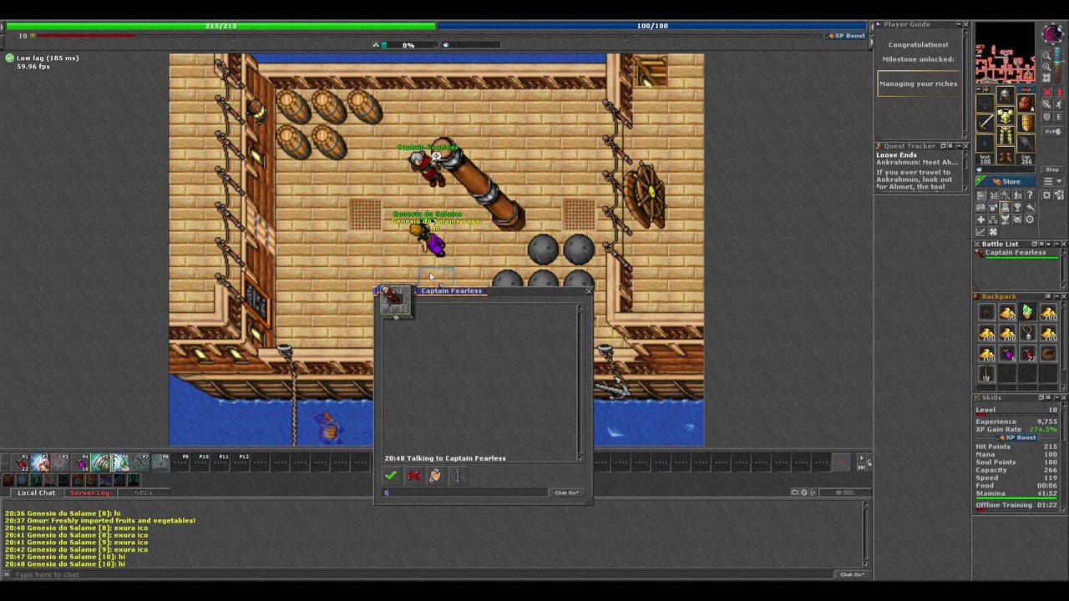Select the defensive shield fight mode

1046,118
